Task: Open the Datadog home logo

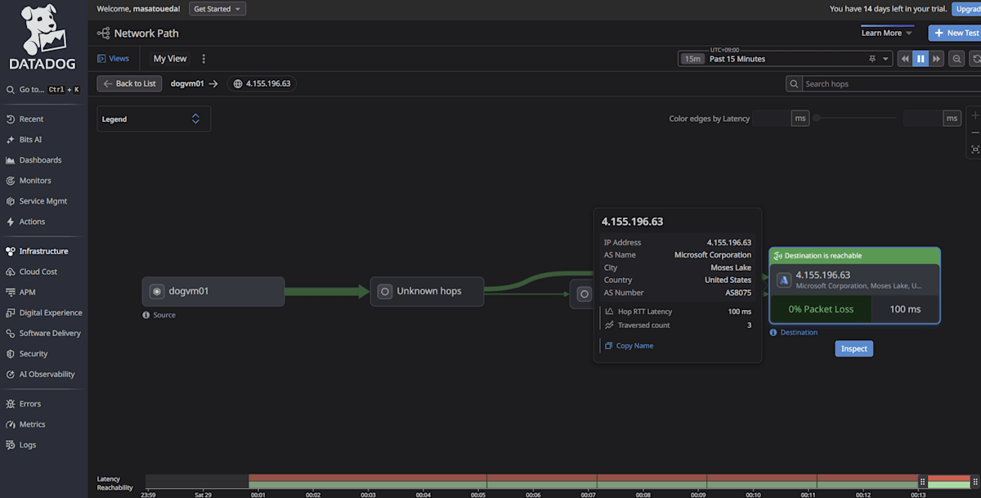Action: (43, 37)
